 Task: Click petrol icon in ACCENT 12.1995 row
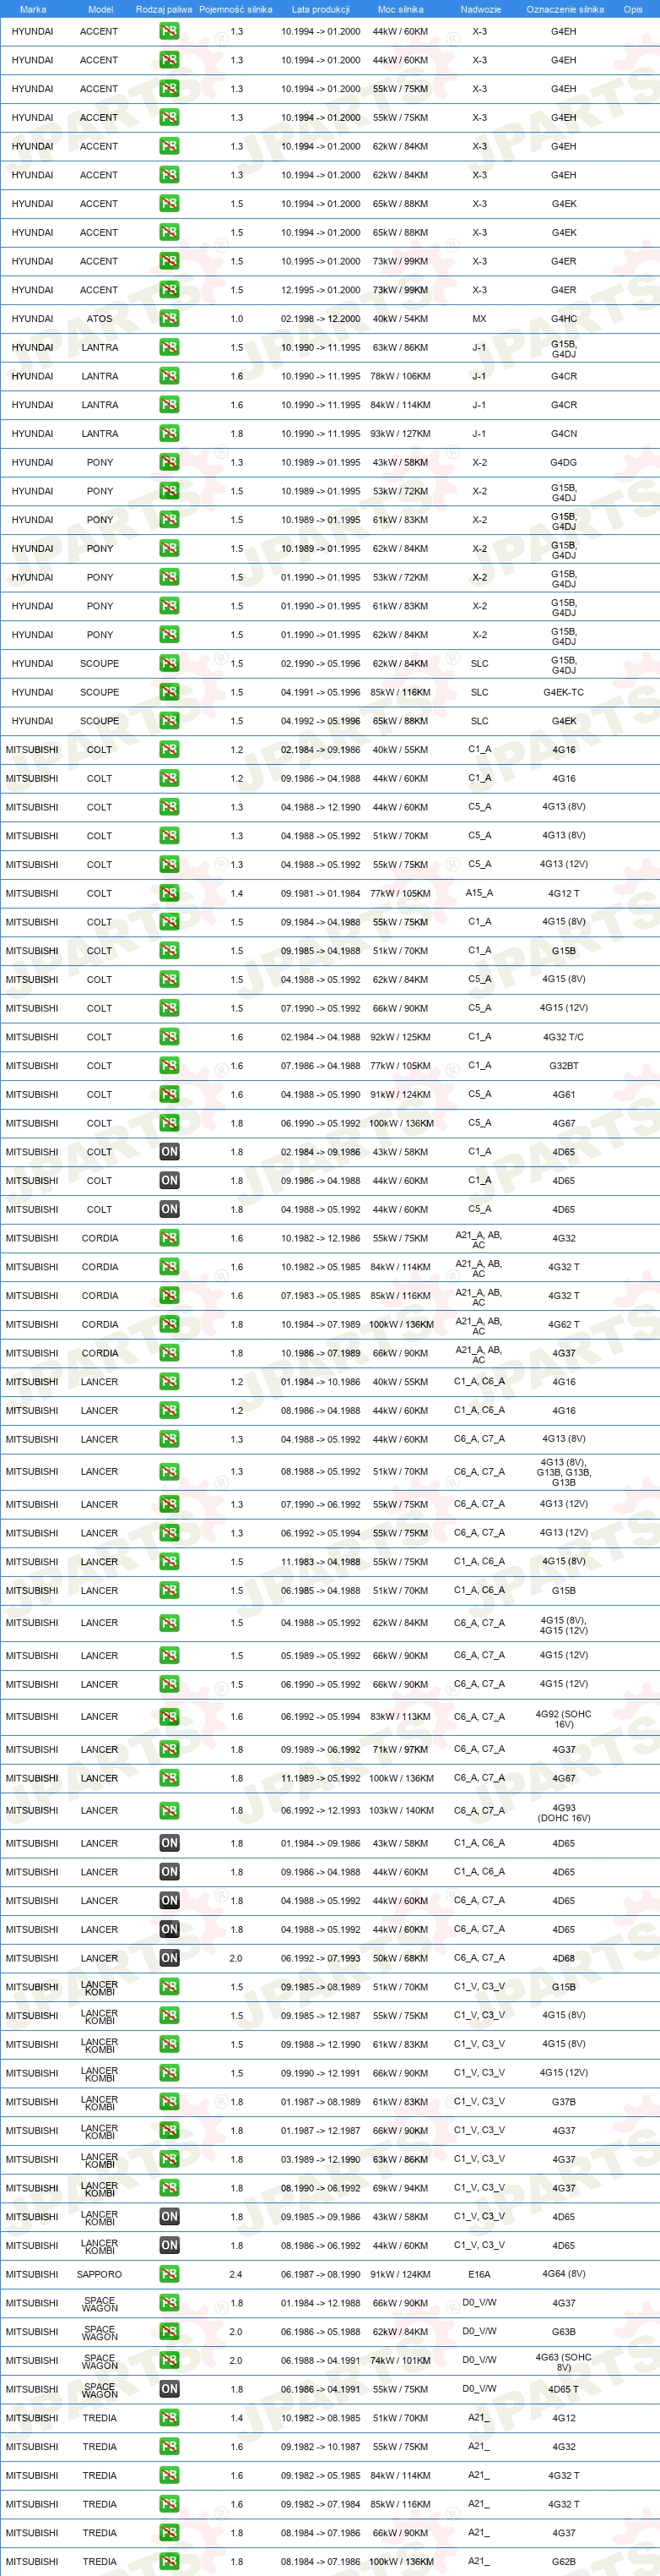tap(170, 290)
